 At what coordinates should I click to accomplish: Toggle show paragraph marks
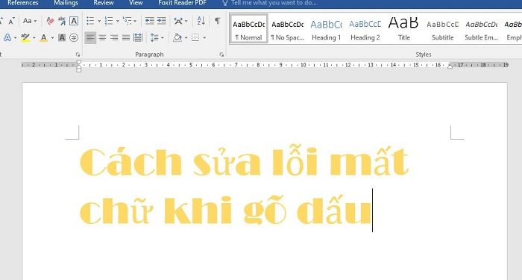[218, 21]
